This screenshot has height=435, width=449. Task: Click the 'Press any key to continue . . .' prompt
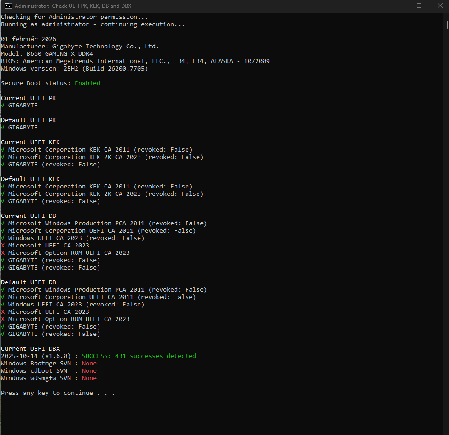click(x=58, y=393)
